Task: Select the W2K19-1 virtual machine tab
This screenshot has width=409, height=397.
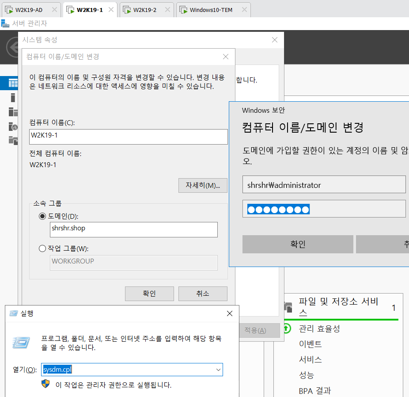Action: click(90, 10)
